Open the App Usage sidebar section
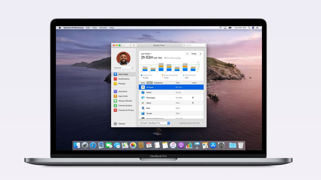The width and height of the screenshot is (321, 180). [124, 74]
